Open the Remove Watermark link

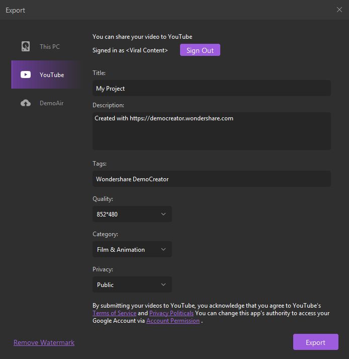pyautogui.click(x=44, y=342)
